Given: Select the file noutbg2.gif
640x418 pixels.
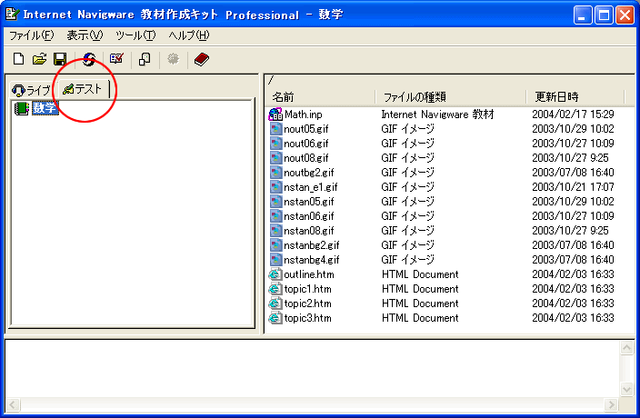Looking at the screenshot, I should (x=309, y=173).
